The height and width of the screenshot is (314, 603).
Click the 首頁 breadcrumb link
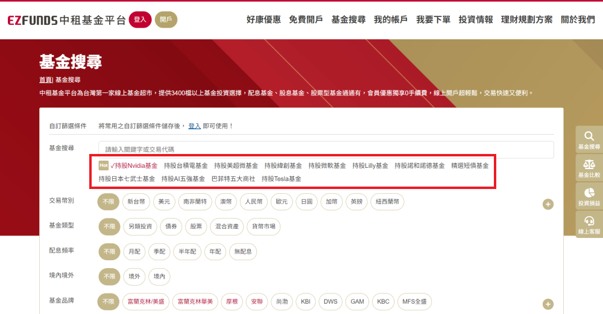click(x=45, y=80)
